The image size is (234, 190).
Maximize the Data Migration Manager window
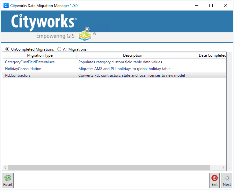pyautogui.click(x=211, y=5)
